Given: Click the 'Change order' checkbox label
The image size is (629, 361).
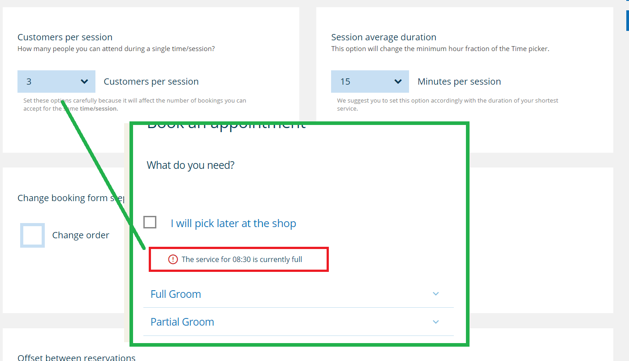Looking at the screenshot, I should click(x=81, y=235).
